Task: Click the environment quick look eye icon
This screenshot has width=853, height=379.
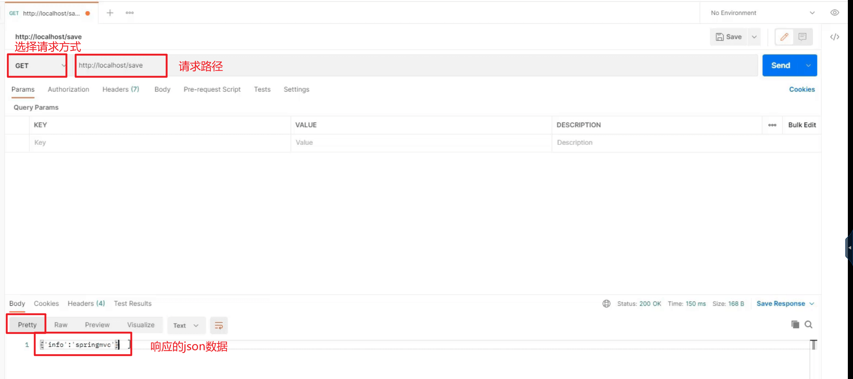Action: 835,13
